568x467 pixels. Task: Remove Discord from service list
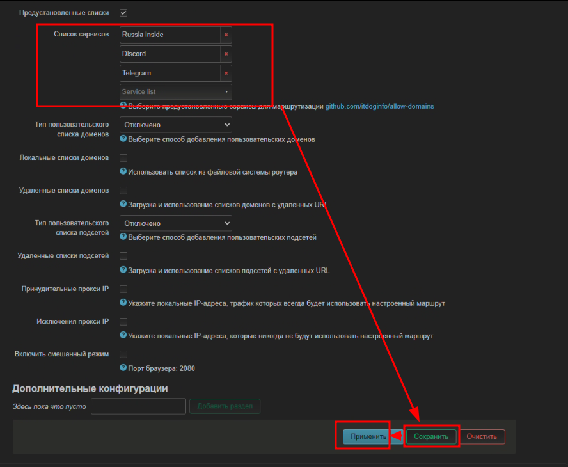(226, 54)
